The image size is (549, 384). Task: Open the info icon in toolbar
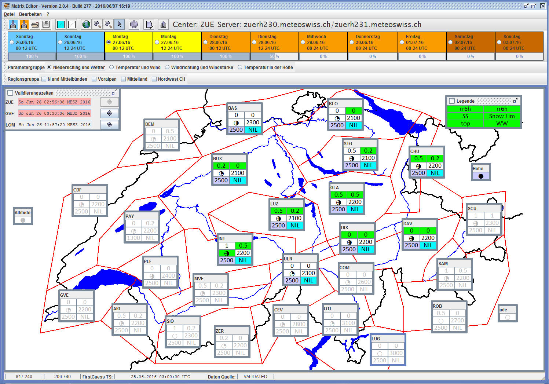[x=134, y=25]
